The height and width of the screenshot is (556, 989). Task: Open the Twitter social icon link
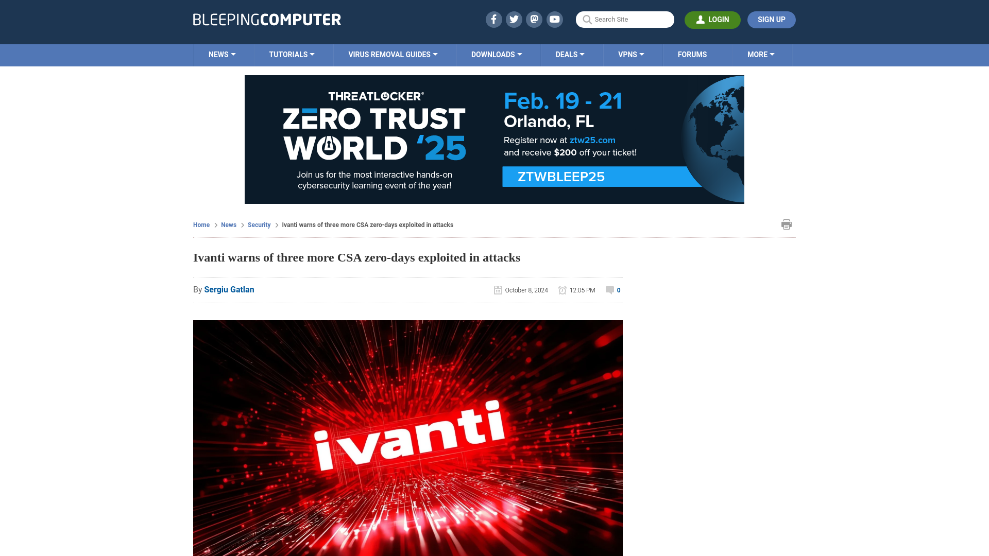coord(514,20)
